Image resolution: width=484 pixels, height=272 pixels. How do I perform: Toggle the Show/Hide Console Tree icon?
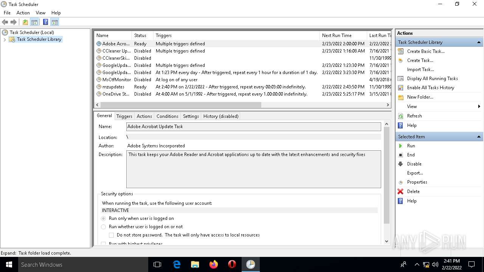click(34, 22)
